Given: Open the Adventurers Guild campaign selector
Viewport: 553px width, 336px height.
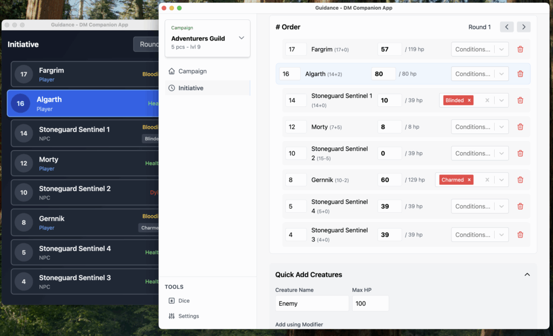Looking at the screenshot, I should [x=207, y=38].
